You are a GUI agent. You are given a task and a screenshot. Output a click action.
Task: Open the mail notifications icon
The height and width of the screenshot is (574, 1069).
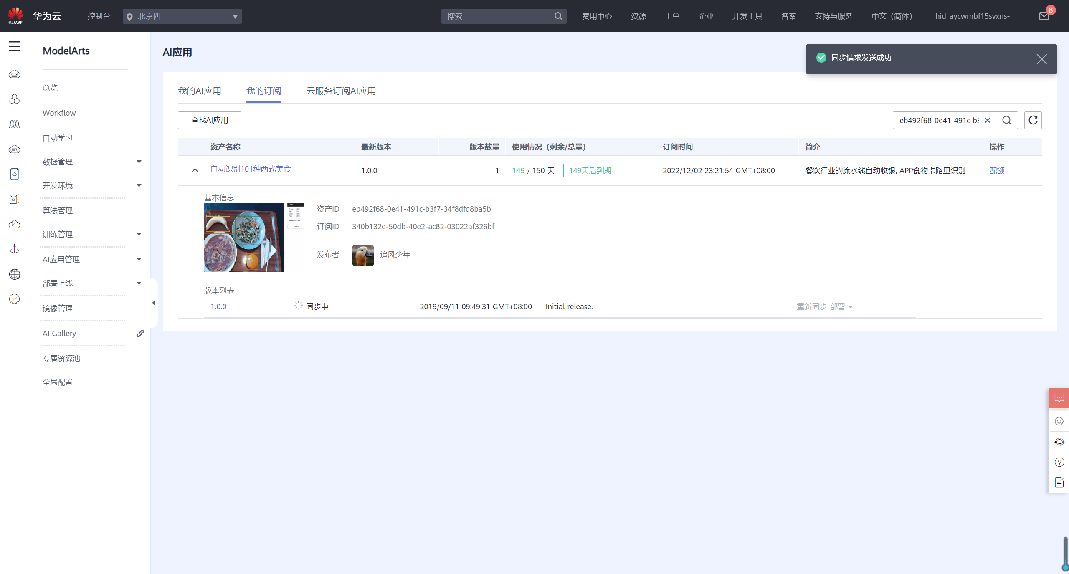1044,16
